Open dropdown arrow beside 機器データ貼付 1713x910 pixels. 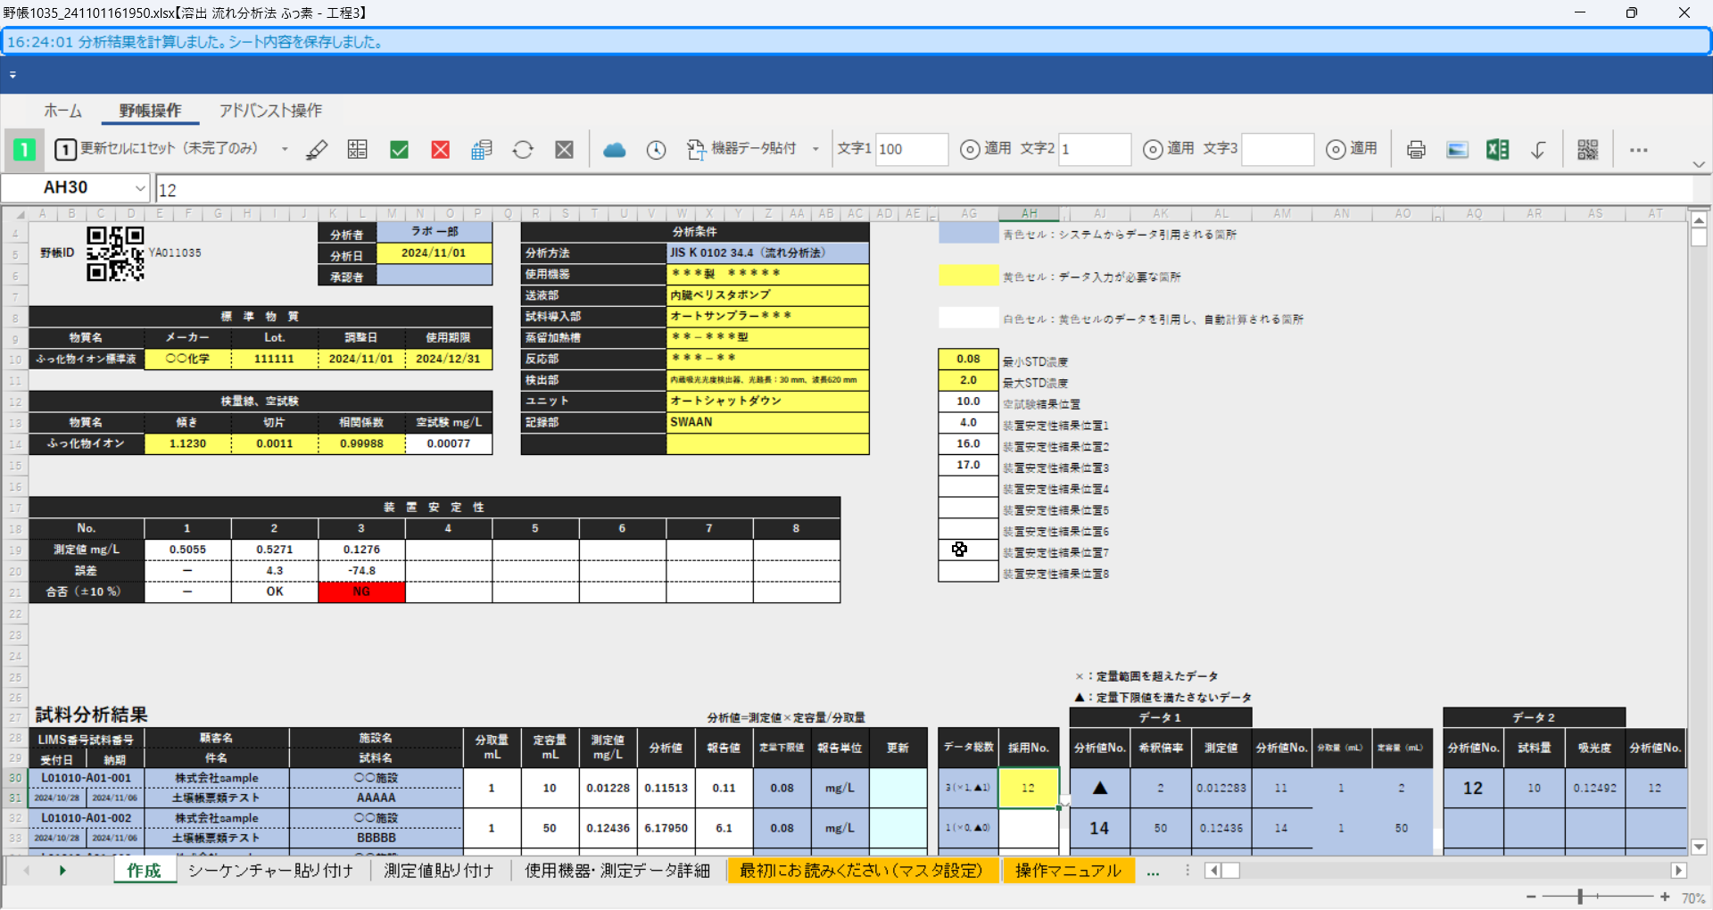[815, 149]
